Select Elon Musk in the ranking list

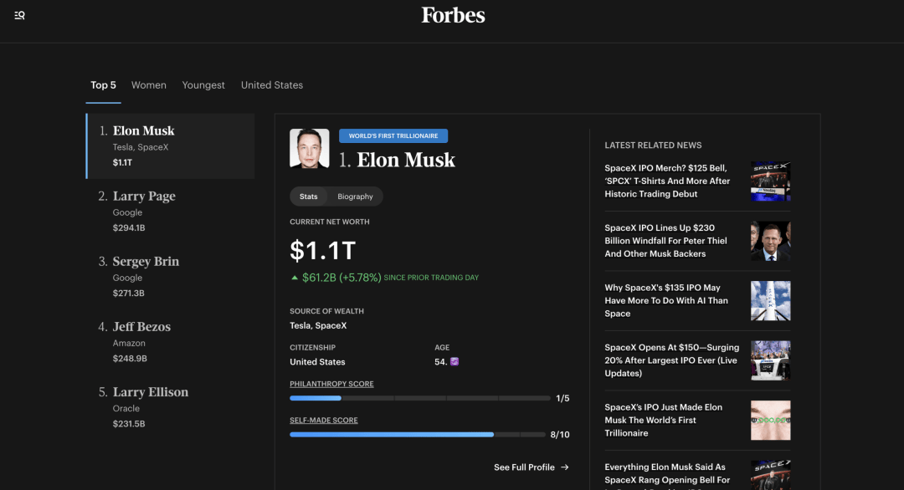pos(170,146)
